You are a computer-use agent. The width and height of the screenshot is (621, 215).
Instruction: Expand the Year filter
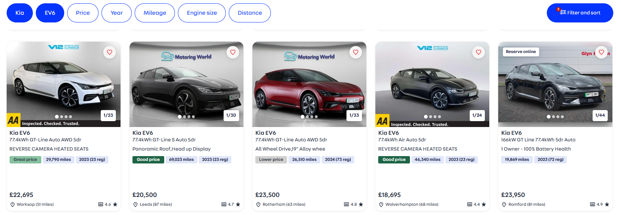tap(117, 13)
